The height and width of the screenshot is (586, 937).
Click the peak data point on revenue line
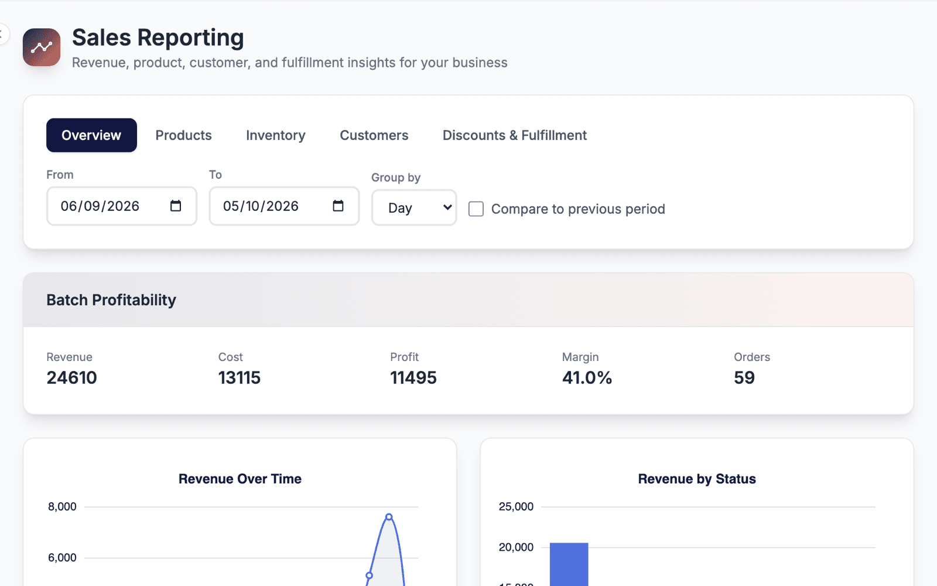click(x=389, y=517)
